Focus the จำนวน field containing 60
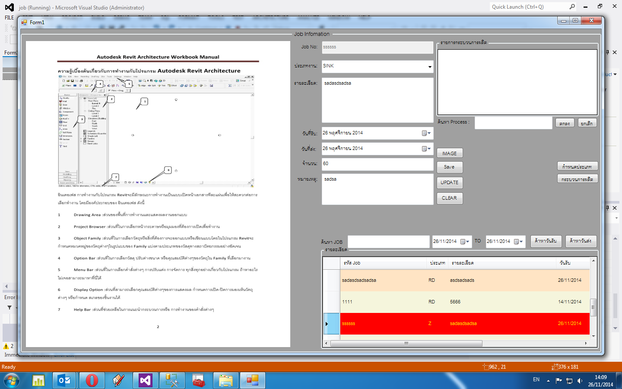Viewport: 622px width, 389px height. 378,164
